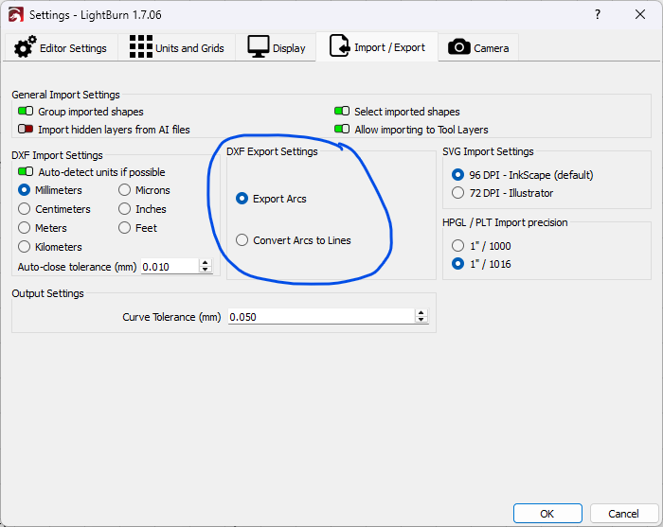The width and height of the screenshot is (663, 527).
Task: Click the help question mark button
Action: pos(597,15)
